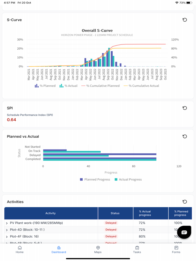Tap the Wi-Fi icon in status bar
This screenshot has width=196, height=261.
177,3
